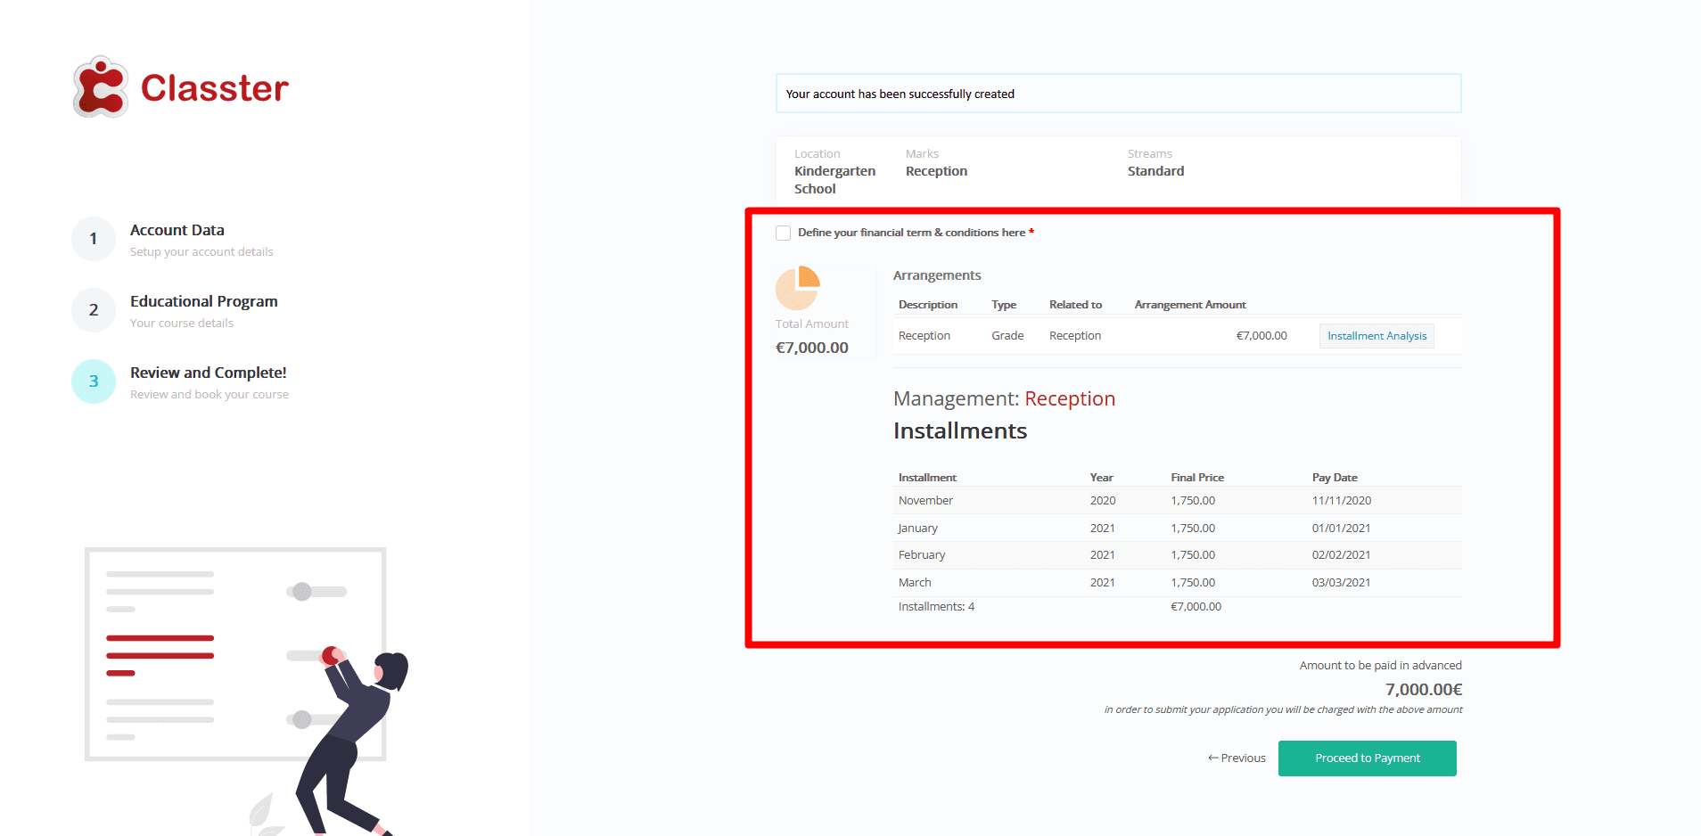Click the 03/03/2021 pay date
Image resolution: width=1701 pixels, height=836 pixels.
1342,583
